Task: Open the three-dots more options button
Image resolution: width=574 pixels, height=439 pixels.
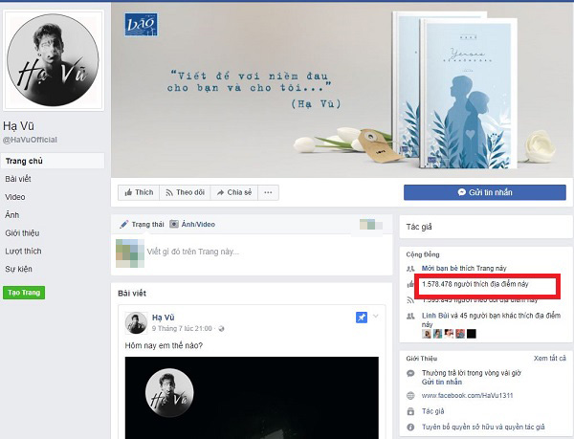Action: coord(268,192)
